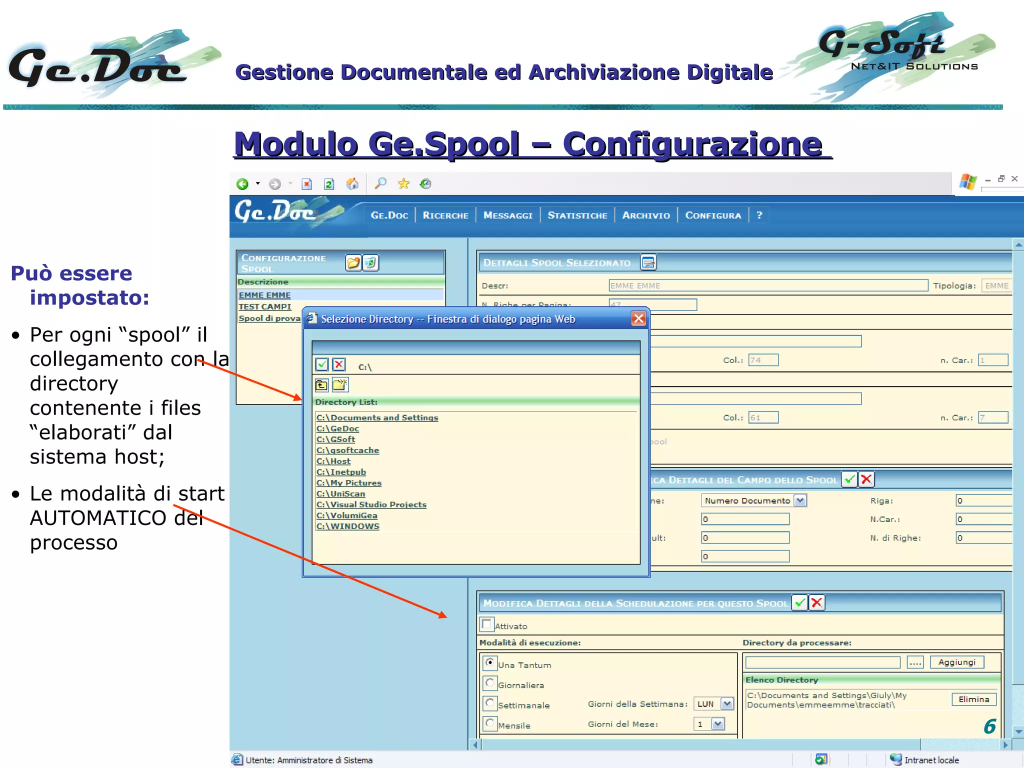Open C:\GeDoc directory link
1024x768 pixels.
[x=337, y=428]
